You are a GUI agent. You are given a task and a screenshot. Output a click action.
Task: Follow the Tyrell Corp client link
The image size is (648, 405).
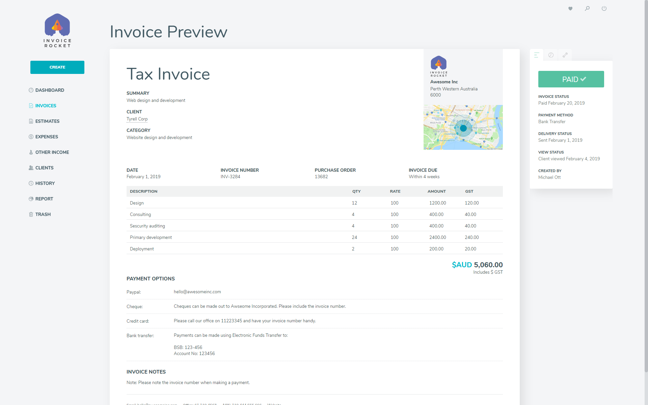coord(137,119)
